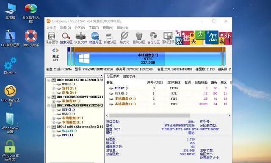Select the ESP(Z:) row in partition table

(168, 88)
